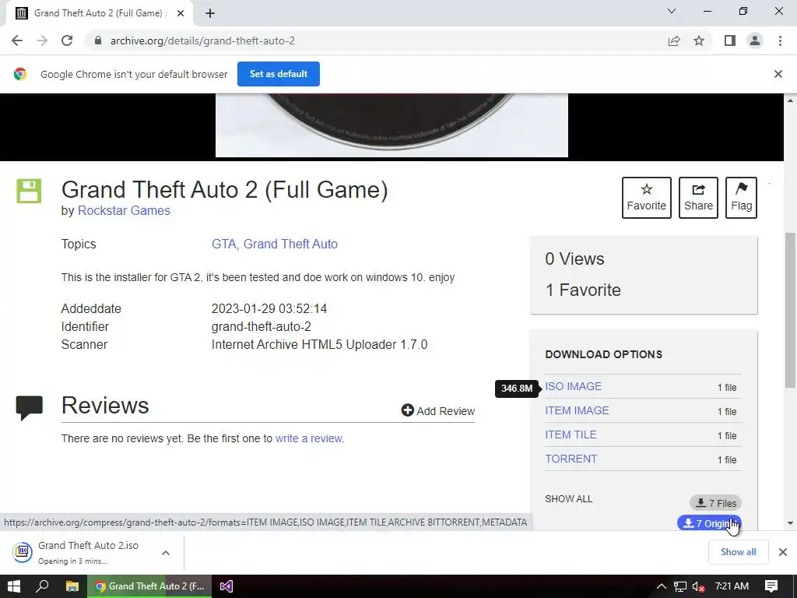Image resolution: width=797 pixels, height=598 pixels.
Task: Open the browser side panel
Action: pos(730,40)
